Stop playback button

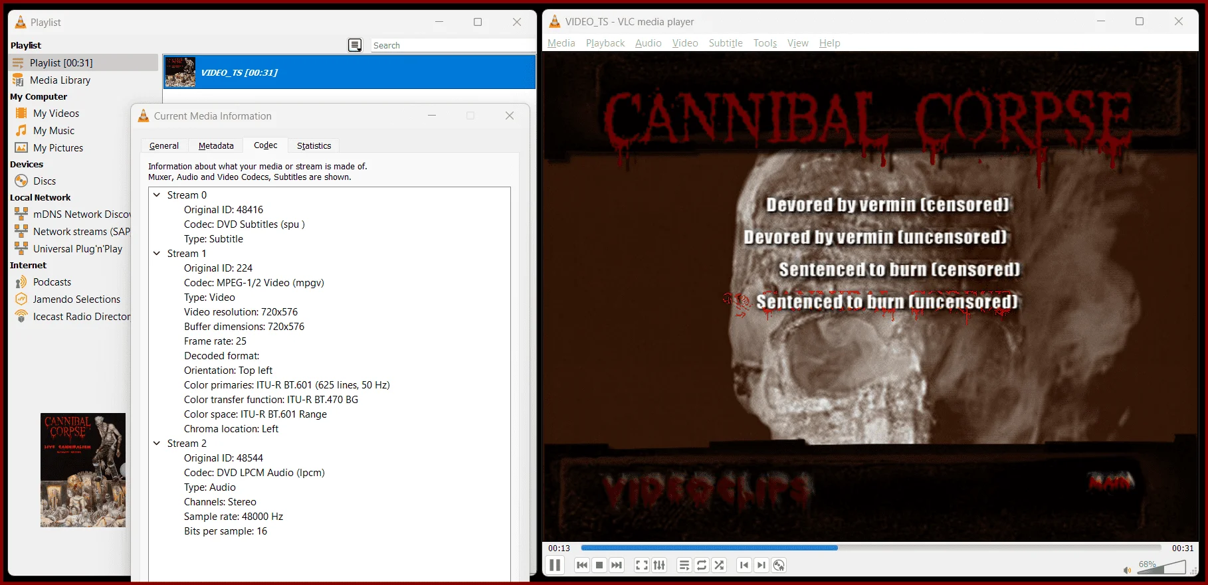coord(599,565)
